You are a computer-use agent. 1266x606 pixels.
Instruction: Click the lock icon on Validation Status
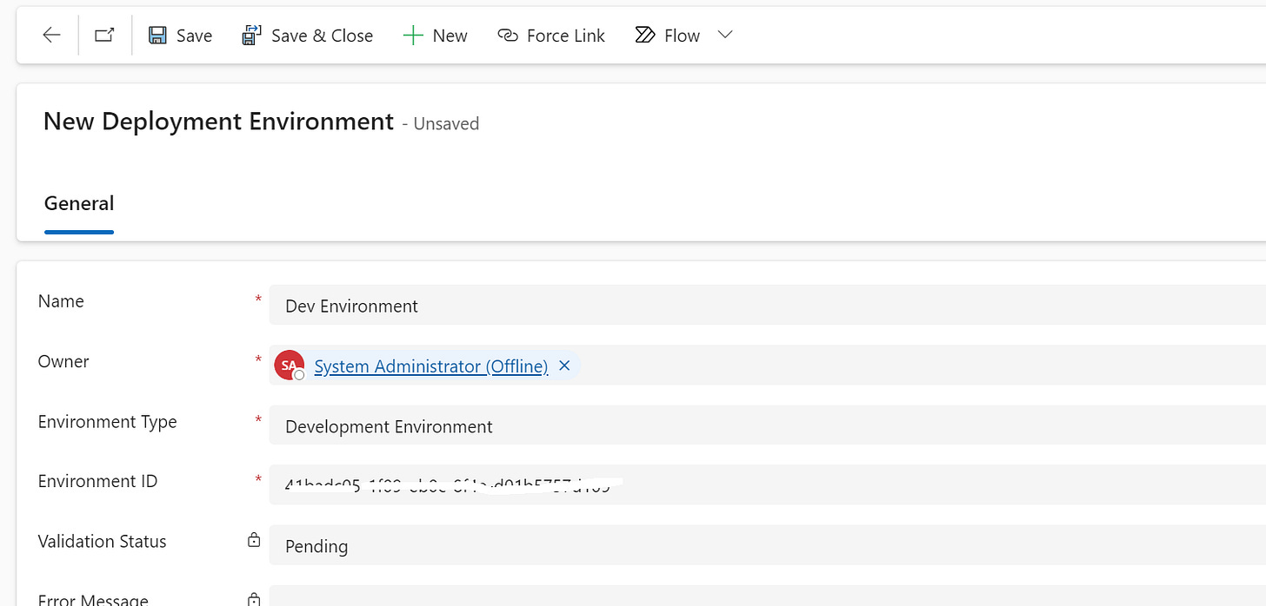point(253,538)
